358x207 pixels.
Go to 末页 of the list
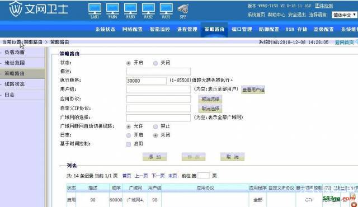(172, 176)
